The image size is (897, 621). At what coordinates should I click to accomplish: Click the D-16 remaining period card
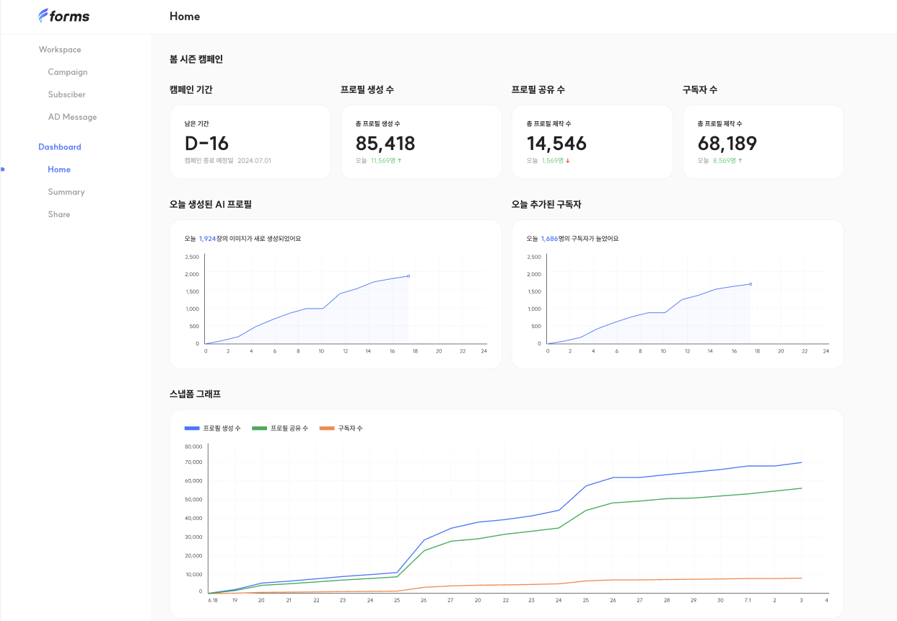click(x=250, y=142)
